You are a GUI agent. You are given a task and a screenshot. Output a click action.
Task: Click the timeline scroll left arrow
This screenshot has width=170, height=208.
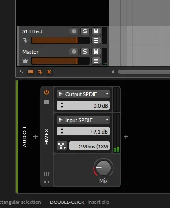tap(113, 72)
